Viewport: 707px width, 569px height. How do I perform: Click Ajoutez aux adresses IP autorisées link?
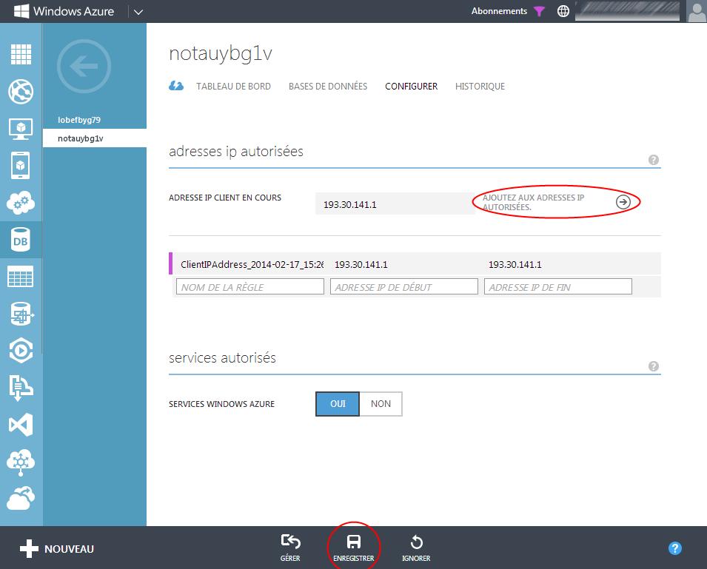[x=534, y=202]
